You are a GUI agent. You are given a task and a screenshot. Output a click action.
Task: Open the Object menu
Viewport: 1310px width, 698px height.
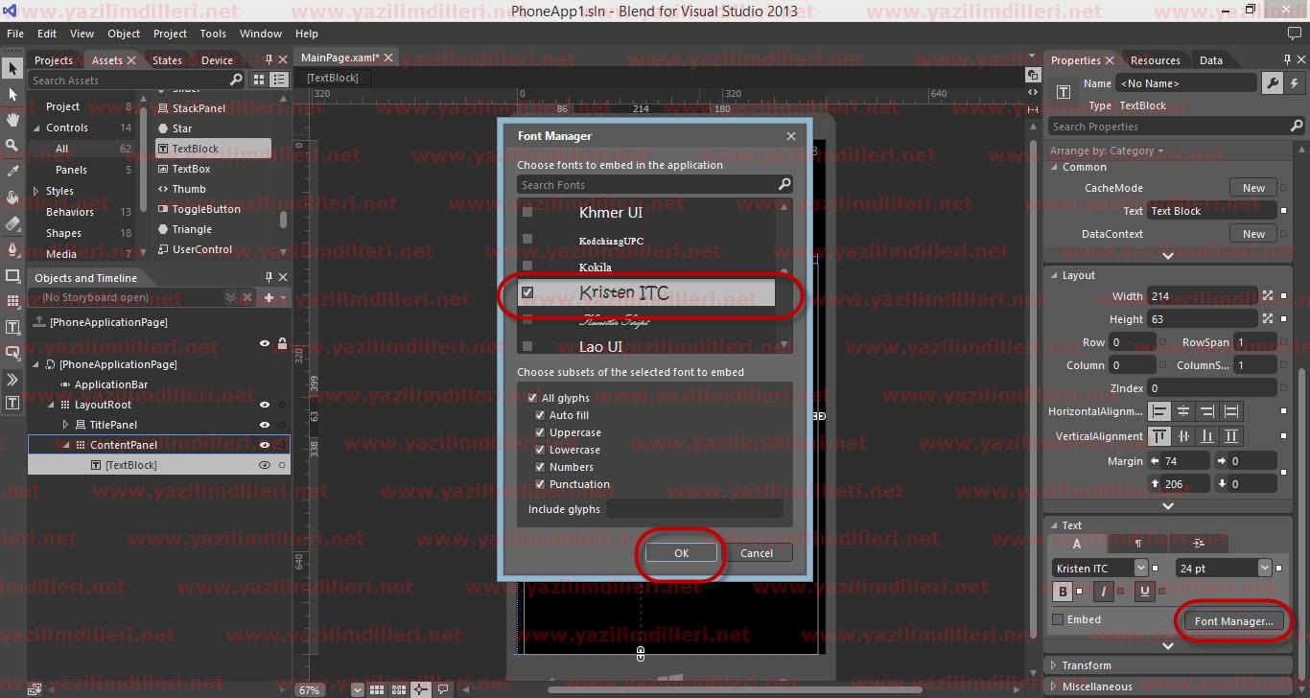coord(124,34)
